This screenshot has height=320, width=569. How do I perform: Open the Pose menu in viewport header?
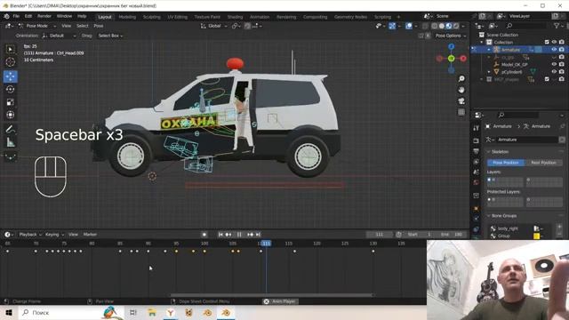99,26
